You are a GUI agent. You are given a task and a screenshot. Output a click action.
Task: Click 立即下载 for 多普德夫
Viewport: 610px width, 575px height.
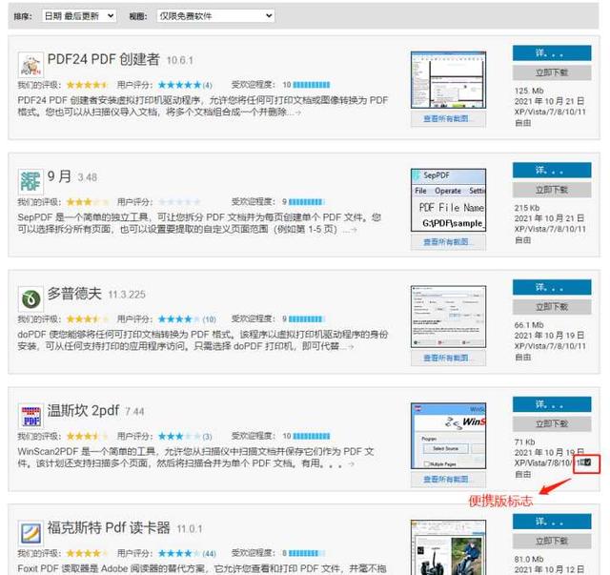click(x=552, y=307)
